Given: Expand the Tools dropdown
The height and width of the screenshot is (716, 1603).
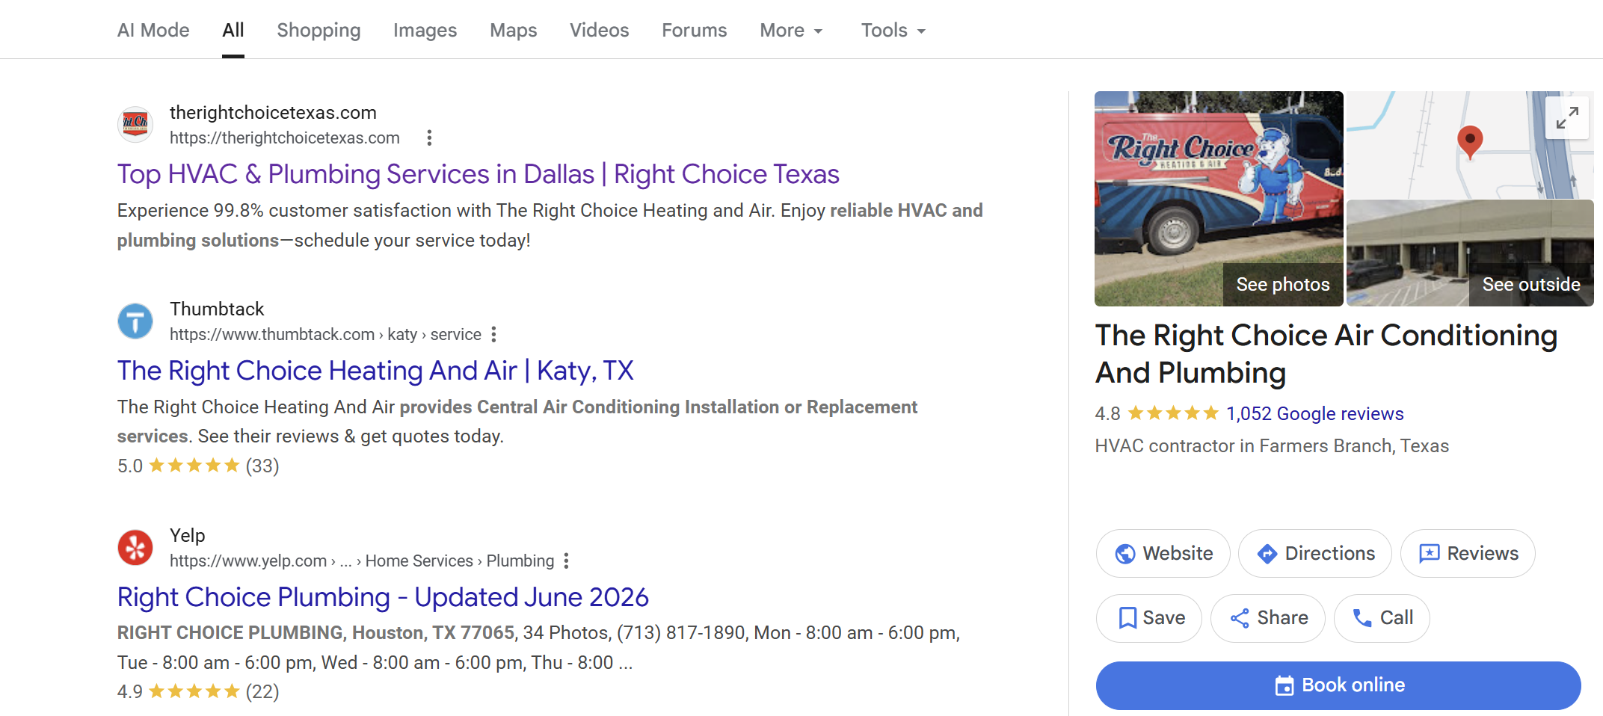Looking at the screenshot, I should click(893, 30).
